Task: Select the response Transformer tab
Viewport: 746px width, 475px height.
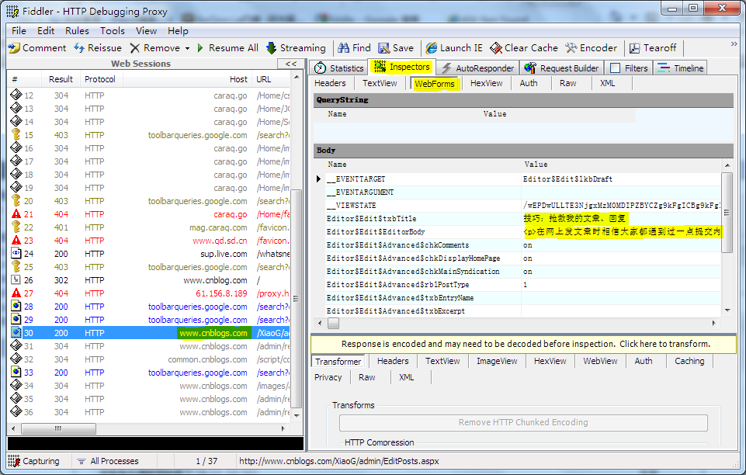Action: 338,362
